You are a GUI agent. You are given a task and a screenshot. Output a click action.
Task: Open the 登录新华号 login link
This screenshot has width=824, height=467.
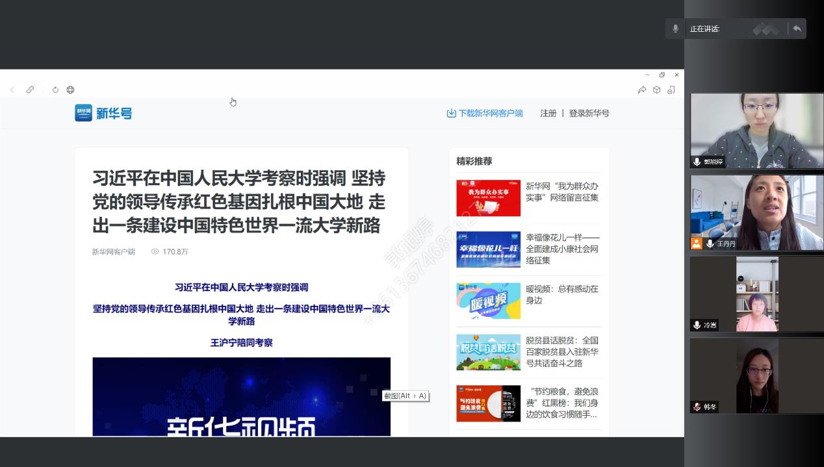pos(589,113)
